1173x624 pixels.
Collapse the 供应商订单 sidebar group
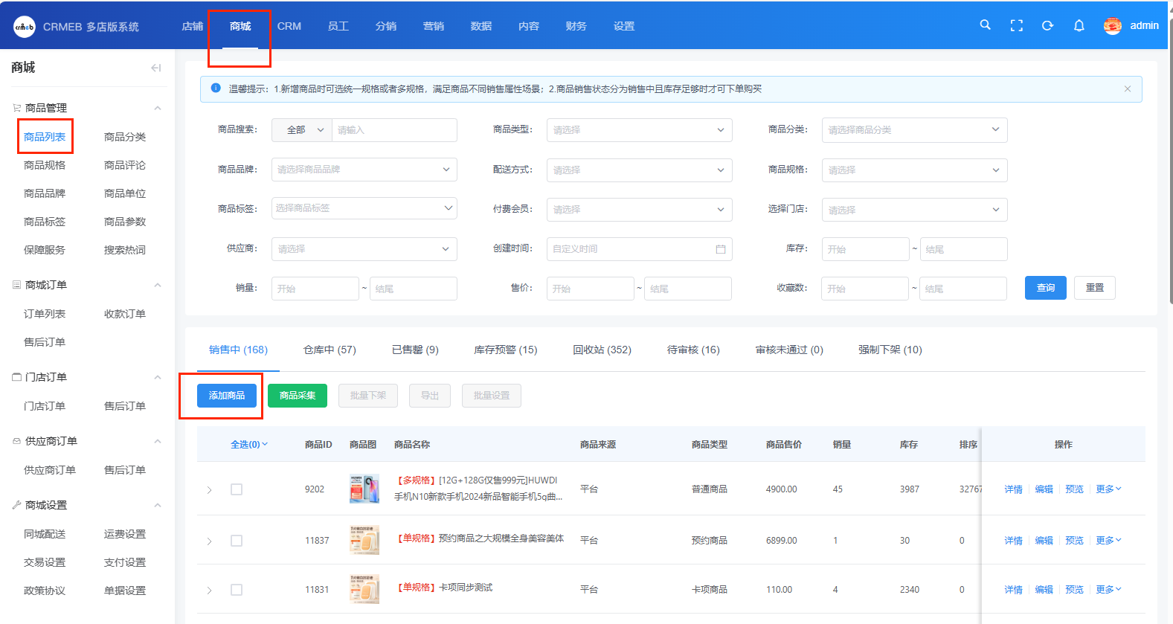(158, 441)
